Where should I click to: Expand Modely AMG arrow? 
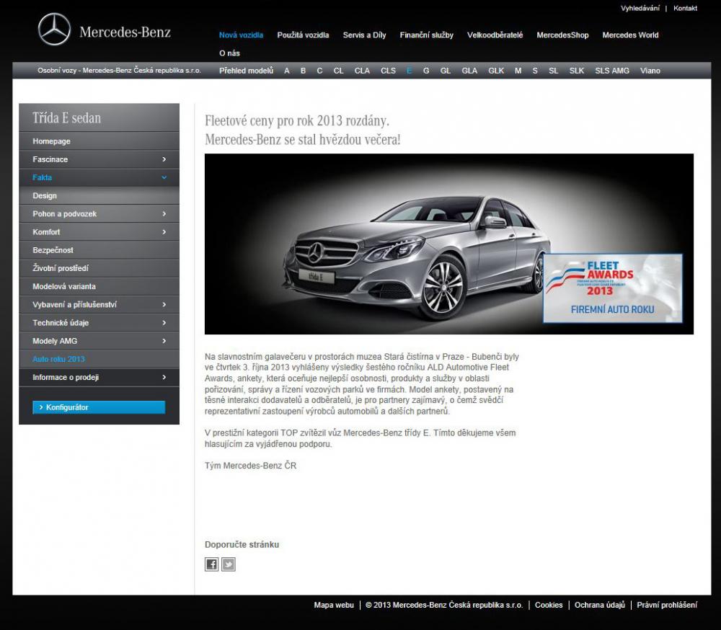click(164, 341)
